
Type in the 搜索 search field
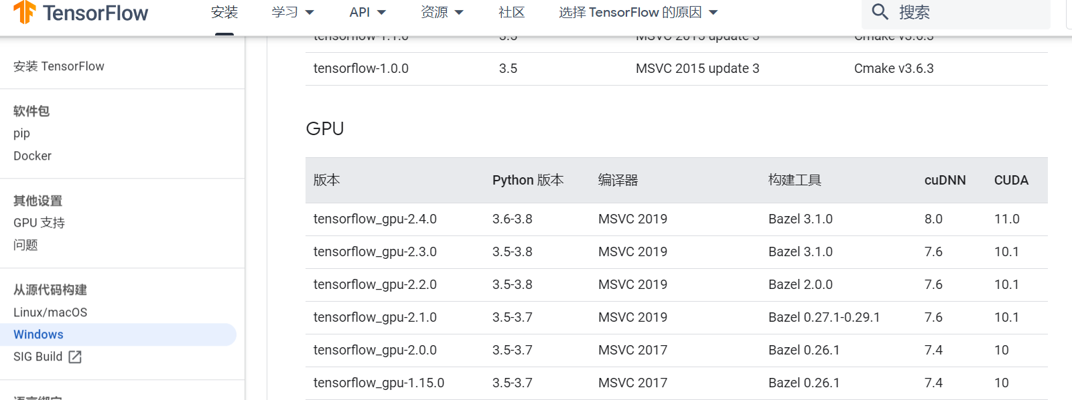point(972,13)
